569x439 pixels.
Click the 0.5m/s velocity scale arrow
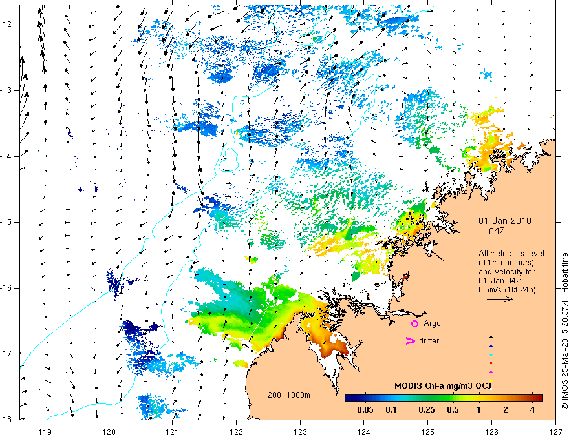point(500,299)
